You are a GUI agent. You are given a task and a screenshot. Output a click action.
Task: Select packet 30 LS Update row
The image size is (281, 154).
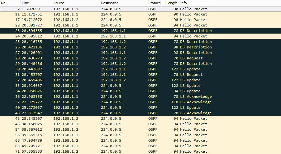point(140,69)
